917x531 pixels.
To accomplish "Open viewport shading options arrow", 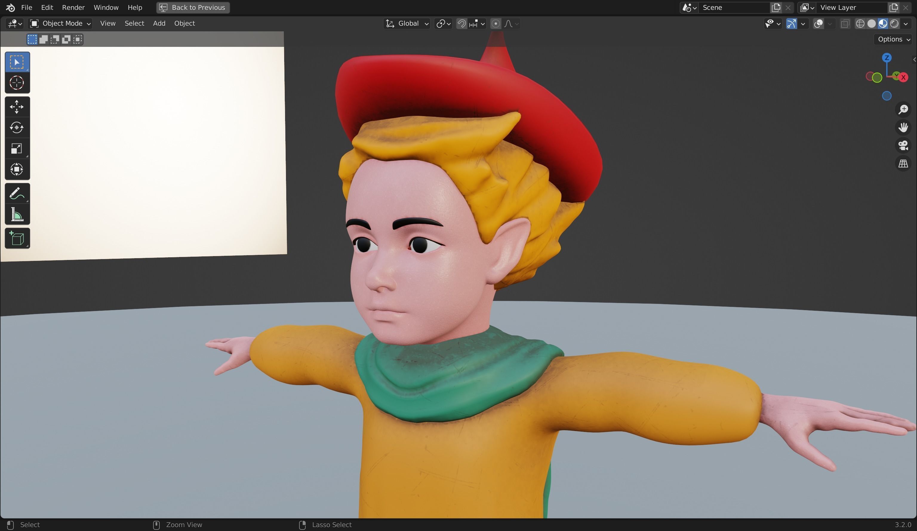I will tap(906, 24).
